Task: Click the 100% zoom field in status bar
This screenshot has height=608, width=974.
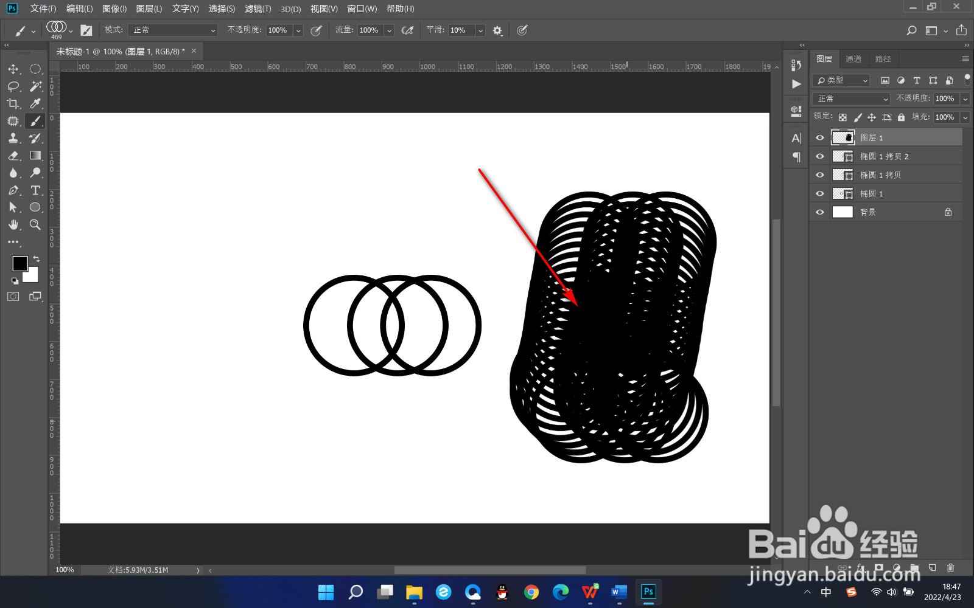Action: click(x=65, y=570)
